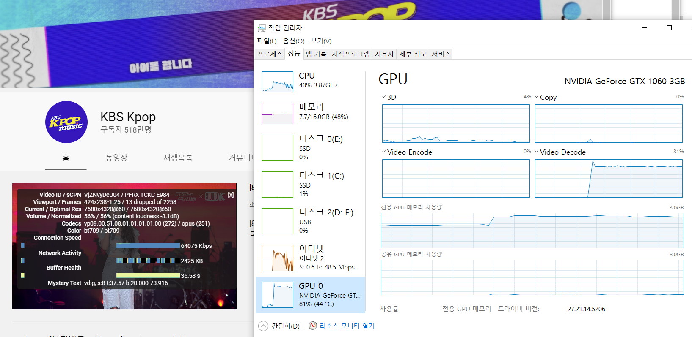This screenshot has height=337, width=692.
Task: Select the 이더넷 network item
Action: tap(311, 258)
